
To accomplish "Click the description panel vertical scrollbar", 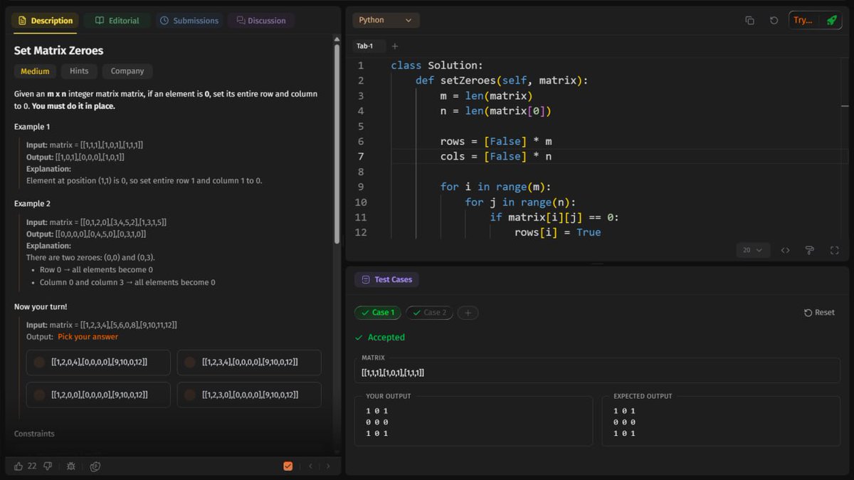I will coord(337,142).
